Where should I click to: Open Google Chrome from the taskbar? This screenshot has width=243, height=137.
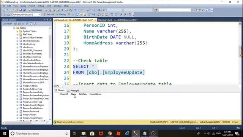(x=110, y=134)
